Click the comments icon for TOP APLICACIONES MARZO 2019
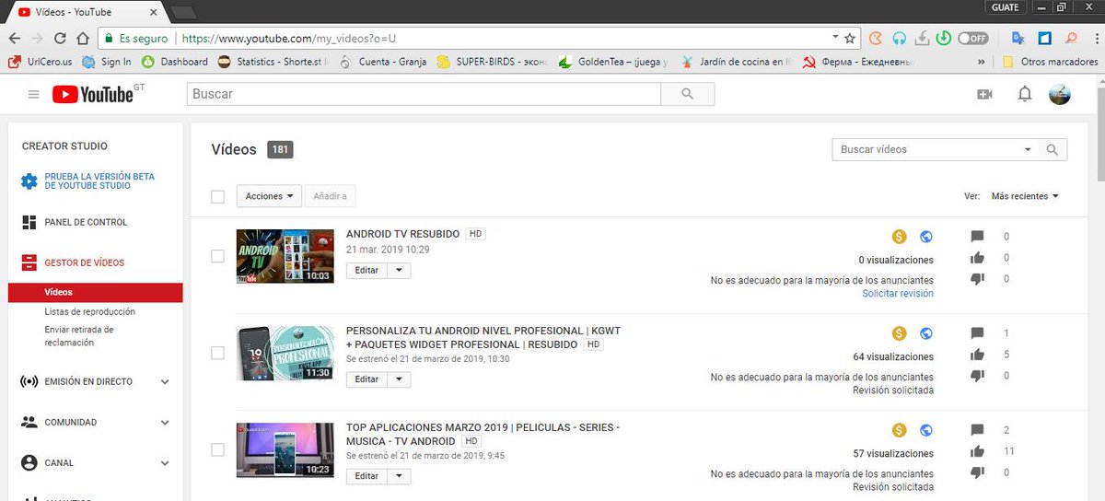Viewport: 1105px width, 501px height. (978, 430)
